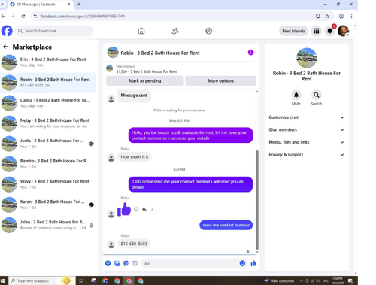Click the 813-680-8503 message bubble

pyautogui.click(x=134, y=244)
